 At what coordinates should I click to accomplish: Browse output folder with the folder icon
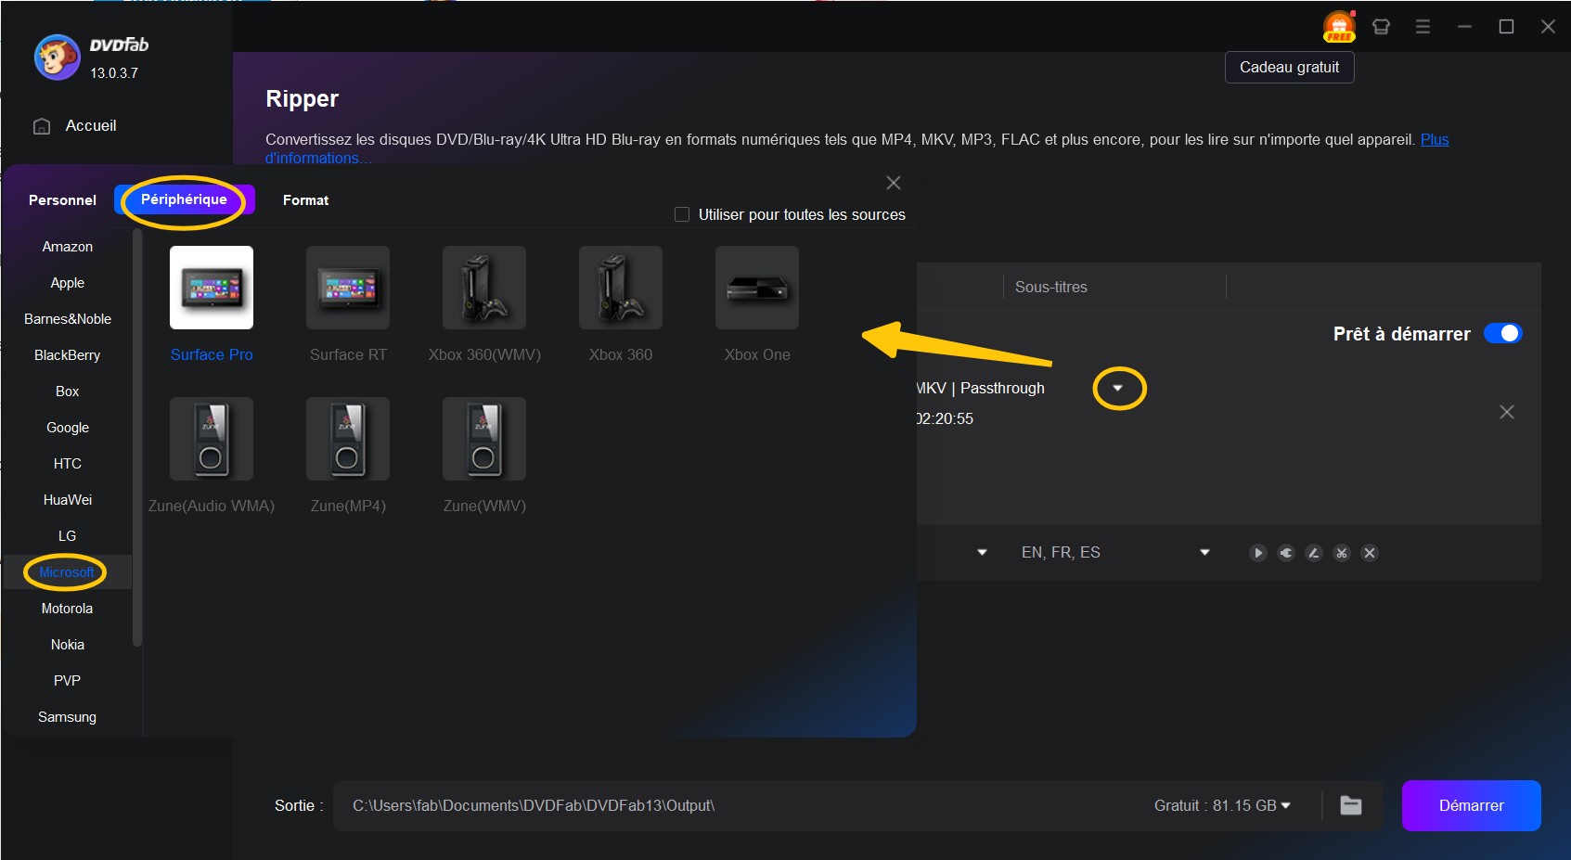pos(1350,805)
